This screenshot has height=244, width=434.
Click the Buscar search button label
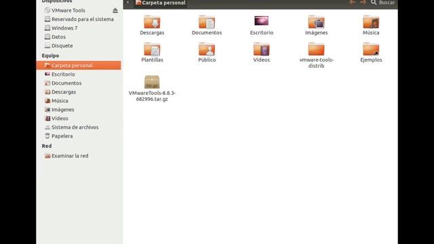(387, 3)
